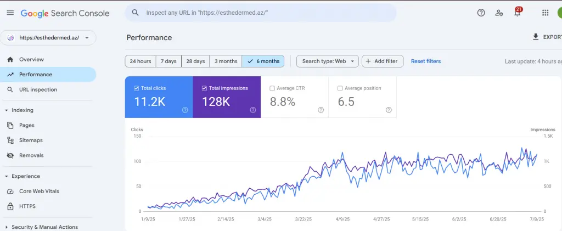Select the 7 days date range
Viewport: 562px width, 231px height.
point(168,61)
